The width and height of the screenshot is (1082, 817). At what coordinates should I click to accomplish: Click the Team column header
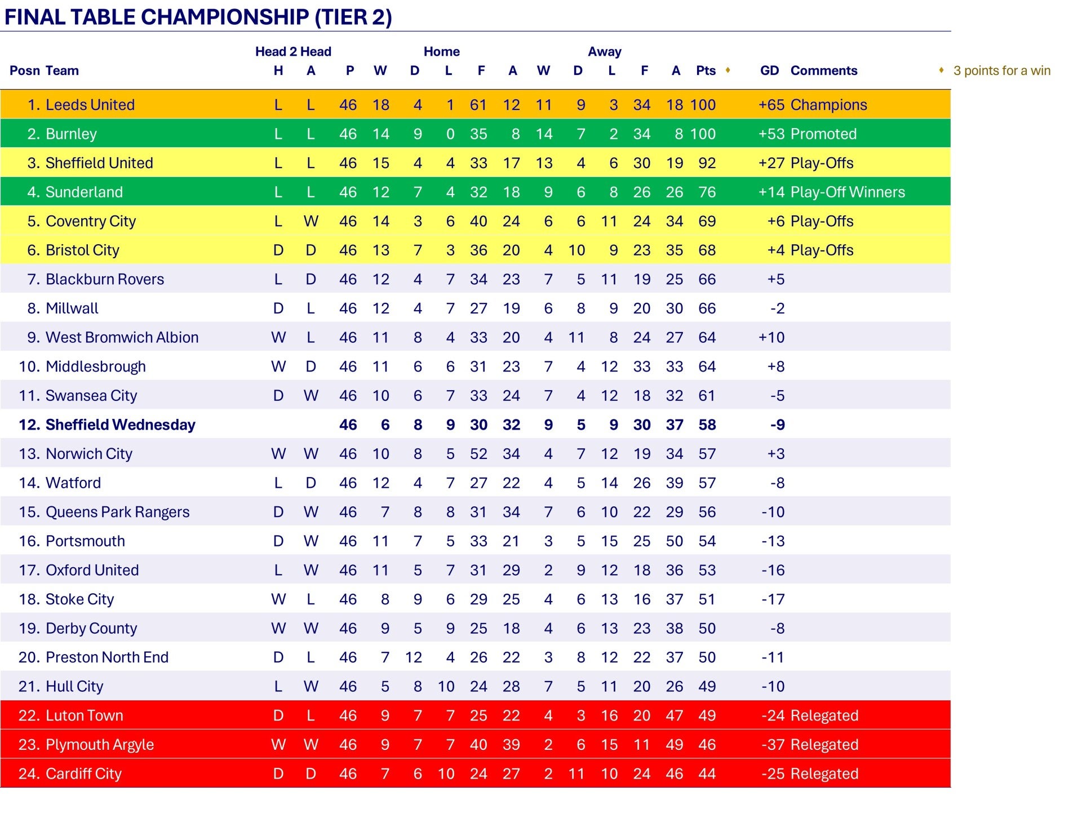click(x=62, y=70)
